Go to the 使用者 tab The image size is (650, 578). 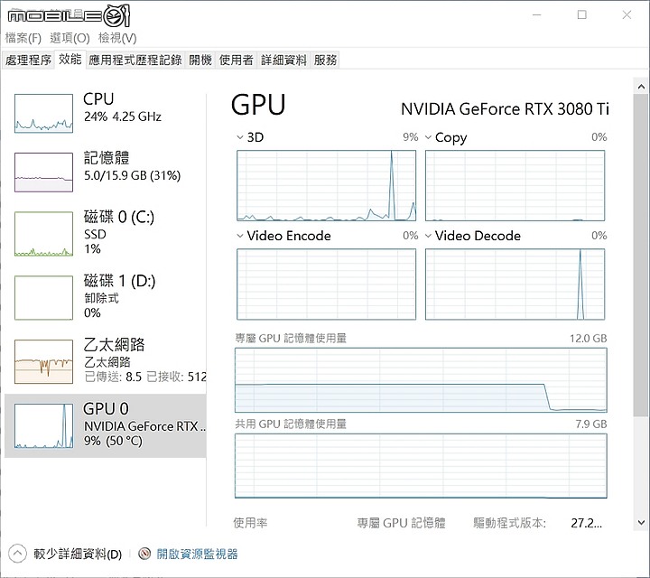click(x=236, y=61)
